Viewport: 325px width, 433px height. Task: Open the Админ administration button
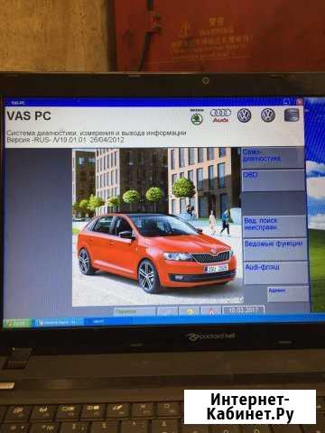pyautogui.click(x=288, y=294)
